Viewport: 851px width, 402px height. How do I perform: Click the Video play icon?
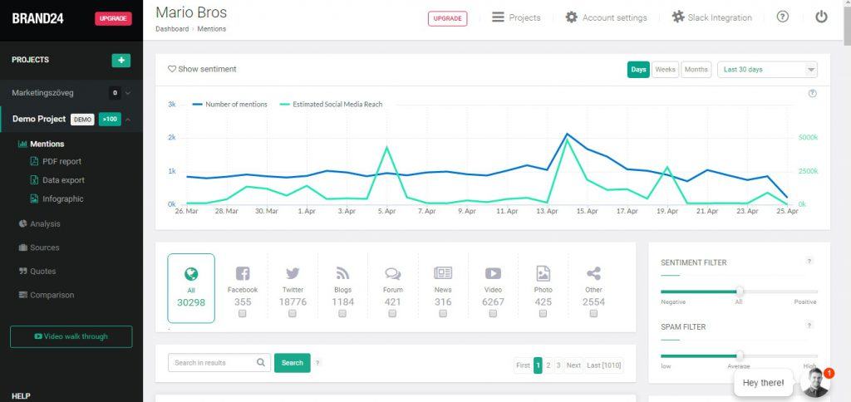pos(493,273)
